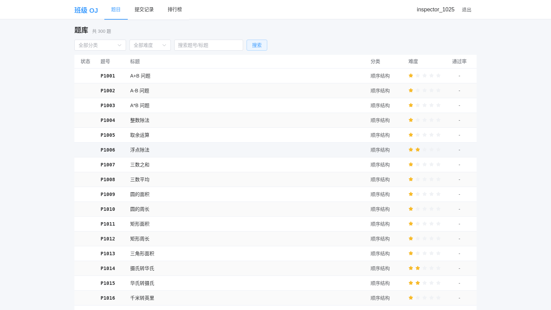The width and height of the screenshot is (551, 310).
Task: Open problem 浮点除法
Action: (x=140, y=150)
